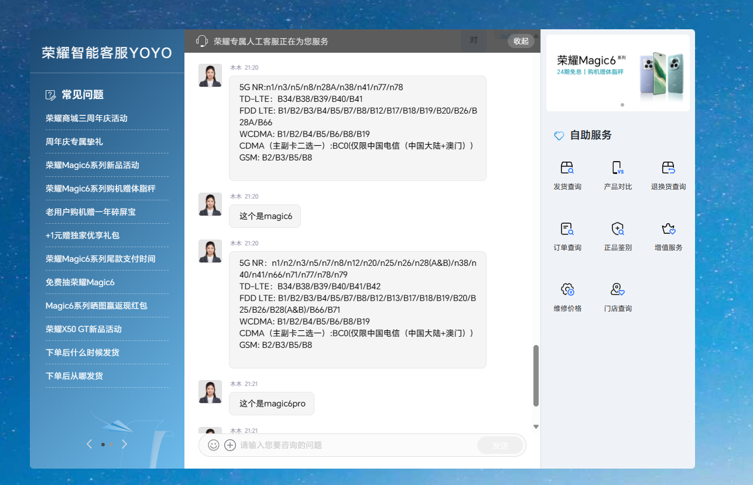Click agent avatar beside 这个是magic6pro message

pyautogui.click(x=210, y=392)
